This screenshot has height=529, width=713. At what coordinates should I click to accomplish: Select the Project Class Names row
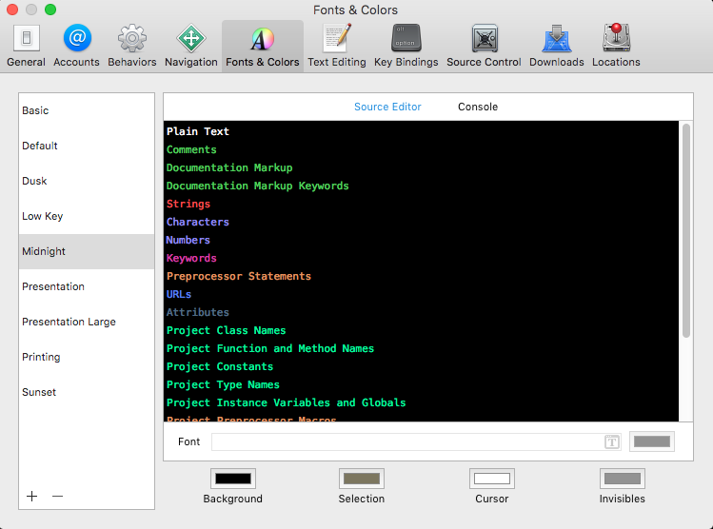coord(421,330)
